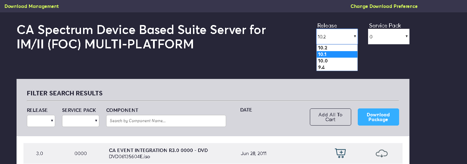Click the Jun 28, 2011 date cell
Image resolution: width=467 pixels, height=164 pixels.
[253, 153]
